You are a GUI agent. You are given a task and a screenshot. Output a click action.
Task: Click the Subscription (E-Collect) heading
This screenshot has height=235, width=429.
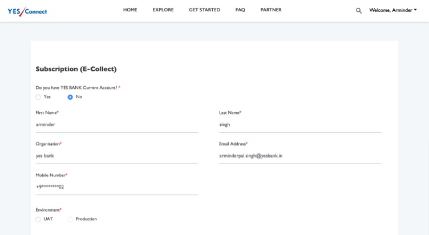point(76,69)
